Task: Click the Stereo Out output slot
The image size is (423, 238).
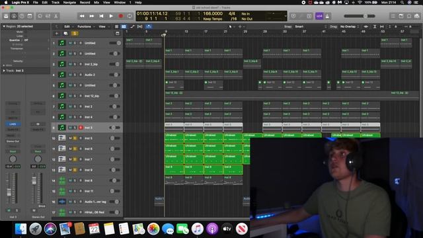Action: point(13,141)
